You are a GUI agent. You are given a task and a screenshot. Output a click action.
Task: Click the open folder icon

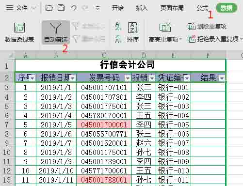pyautogui.click(x=49, y=8)
